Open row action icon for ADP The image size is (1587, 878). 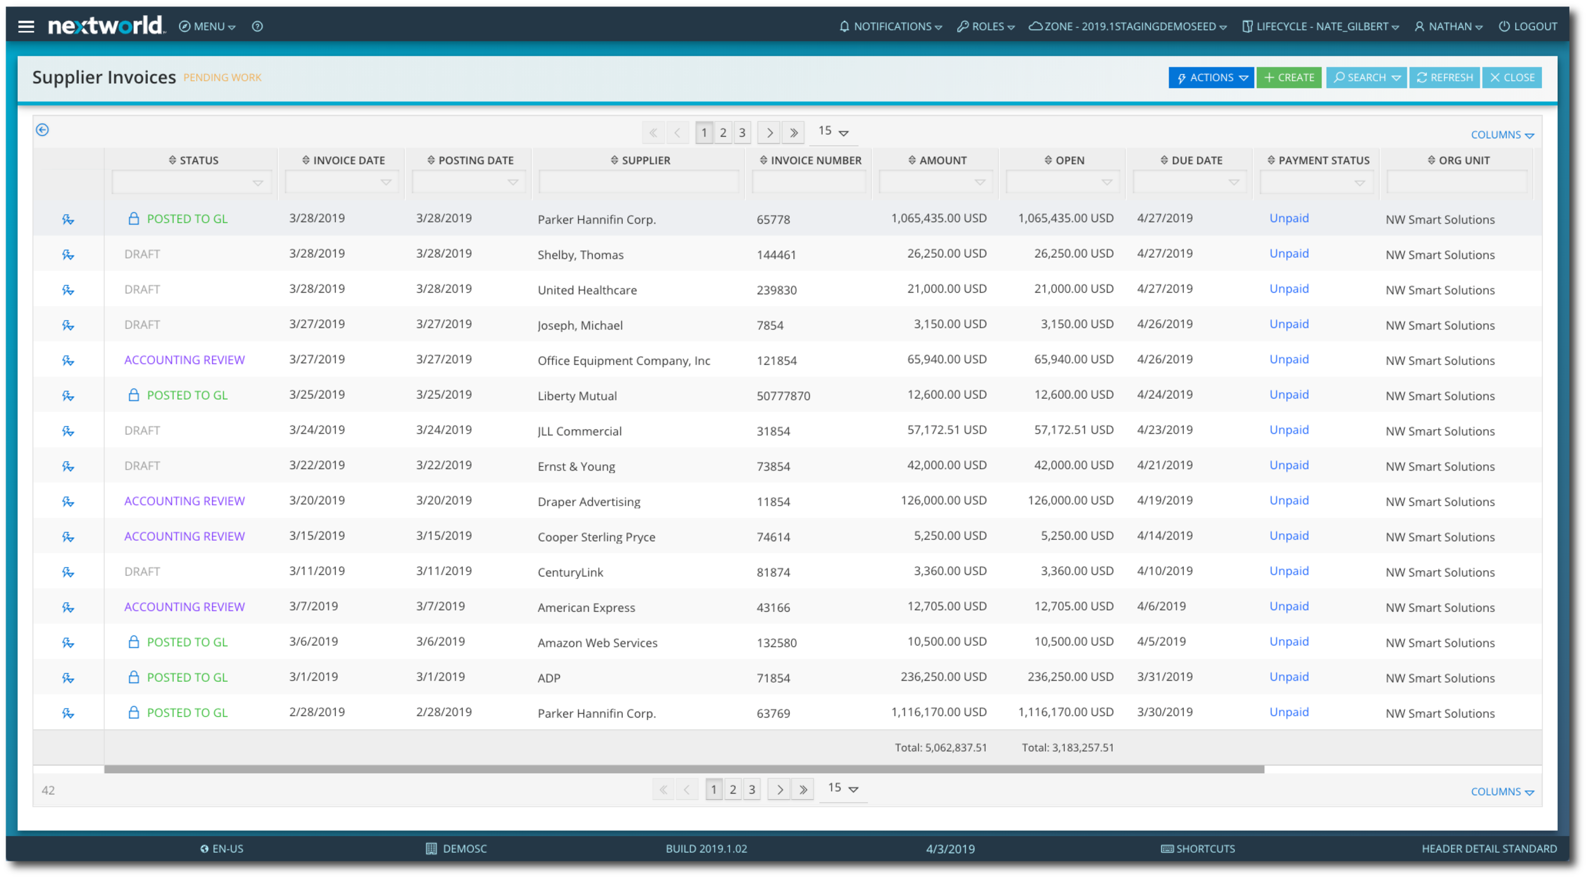(x=68, y=678)
